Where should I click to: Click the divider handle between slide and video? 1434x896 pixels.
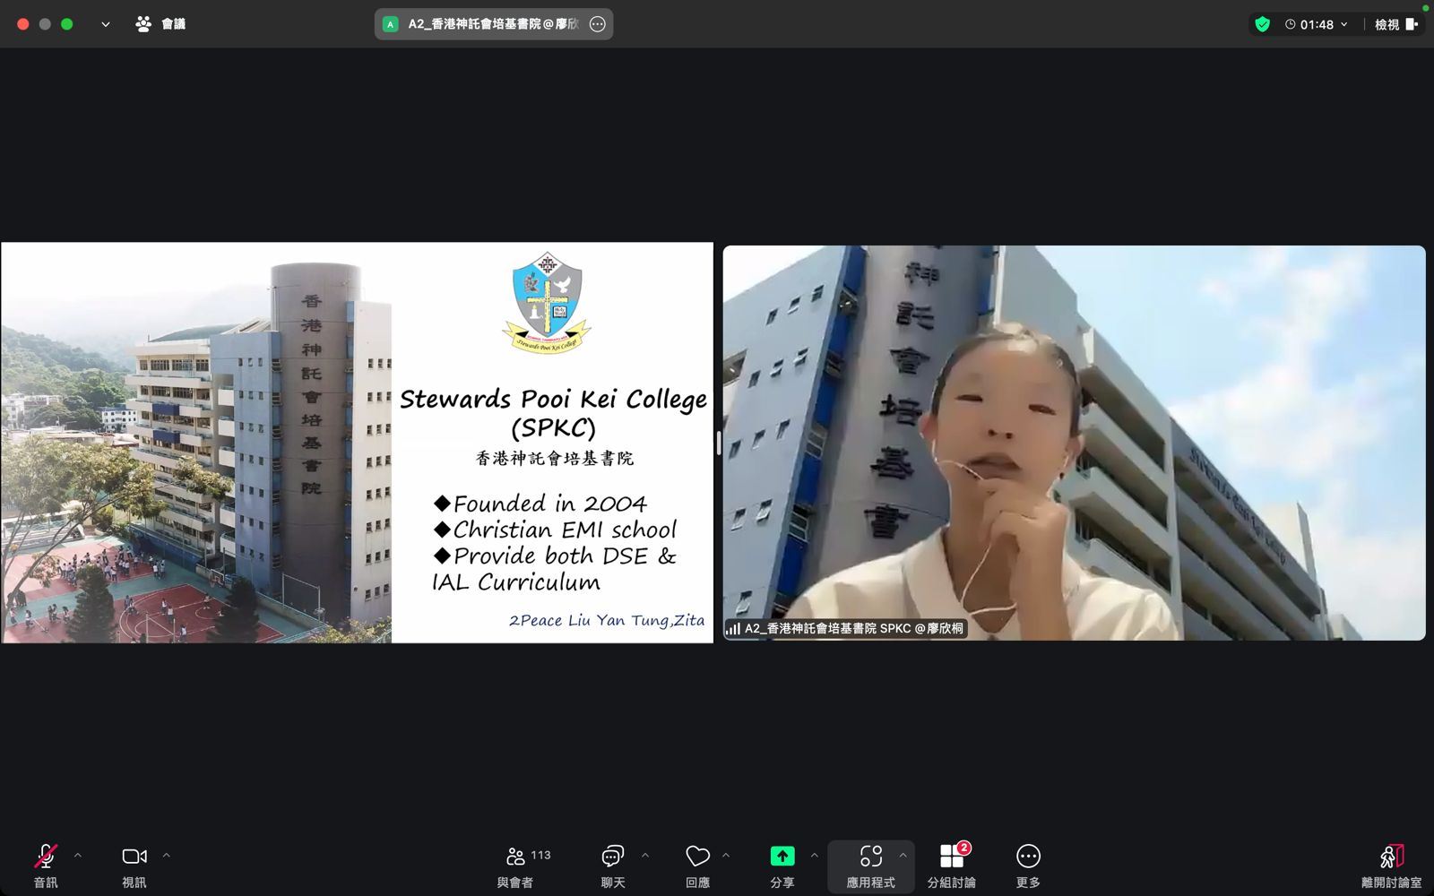[718, 443]
